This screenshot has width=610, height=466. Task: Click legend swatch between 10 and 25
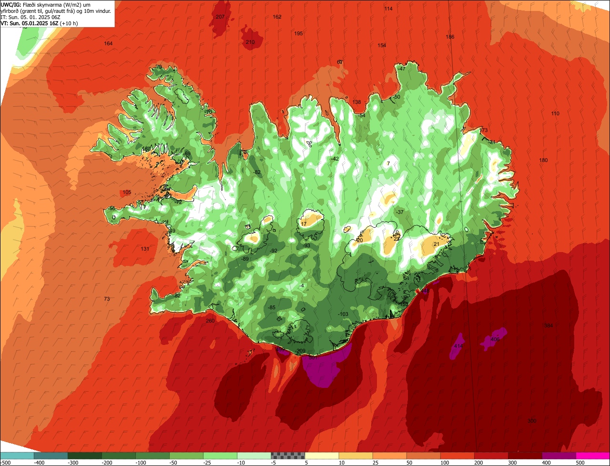pyautogui.click(x=356, y=456)
